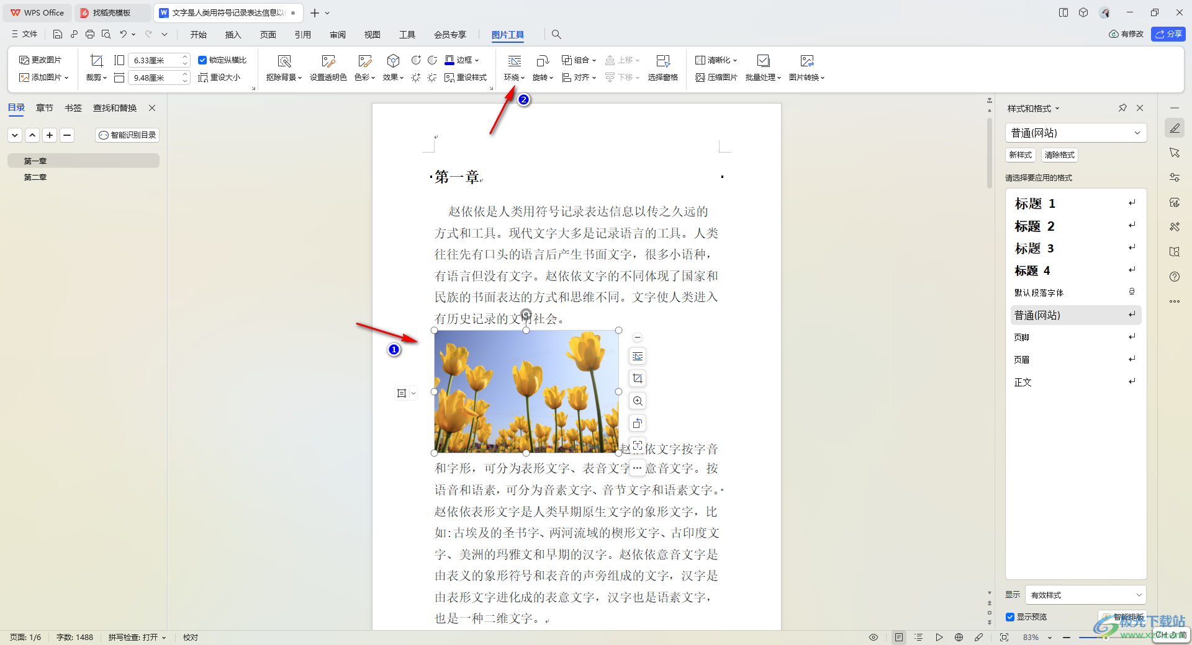Click the zoom slider handle
This screenshot has height=645, width=1192.
[x=1106, y=637]
